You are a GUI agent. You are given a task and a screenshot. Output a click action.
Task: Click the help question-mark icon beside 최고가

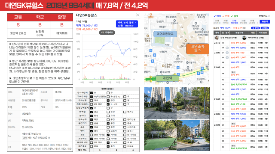click(x=244, y=28)
